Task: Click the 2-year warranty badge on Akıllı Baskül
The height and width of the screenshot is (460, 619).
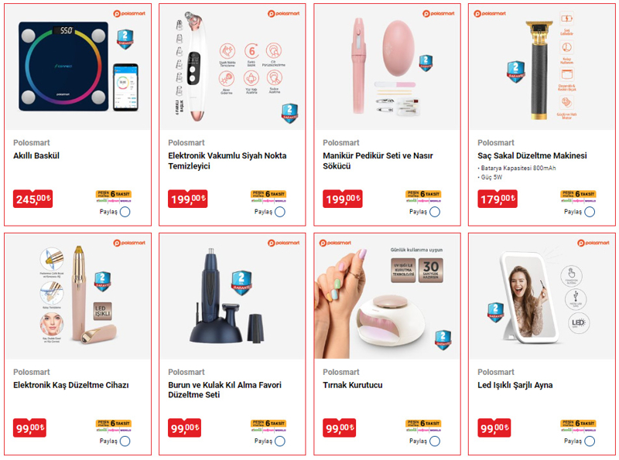Action: tap(125, 39)
